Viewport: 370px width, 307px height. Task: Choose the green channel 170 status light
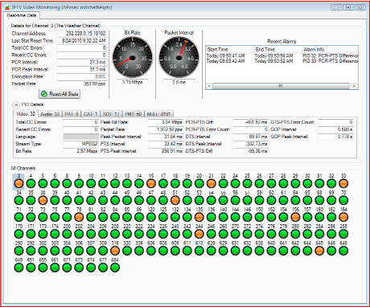click(x=18, y=234)
